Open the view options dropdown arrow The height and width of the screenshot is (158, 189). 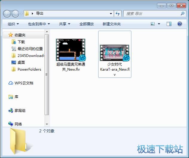[x=159, y=24]
